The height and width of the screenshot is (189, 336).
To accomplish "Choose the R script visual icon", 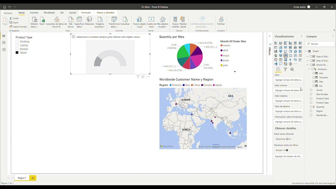I will [x=290, y=60].
